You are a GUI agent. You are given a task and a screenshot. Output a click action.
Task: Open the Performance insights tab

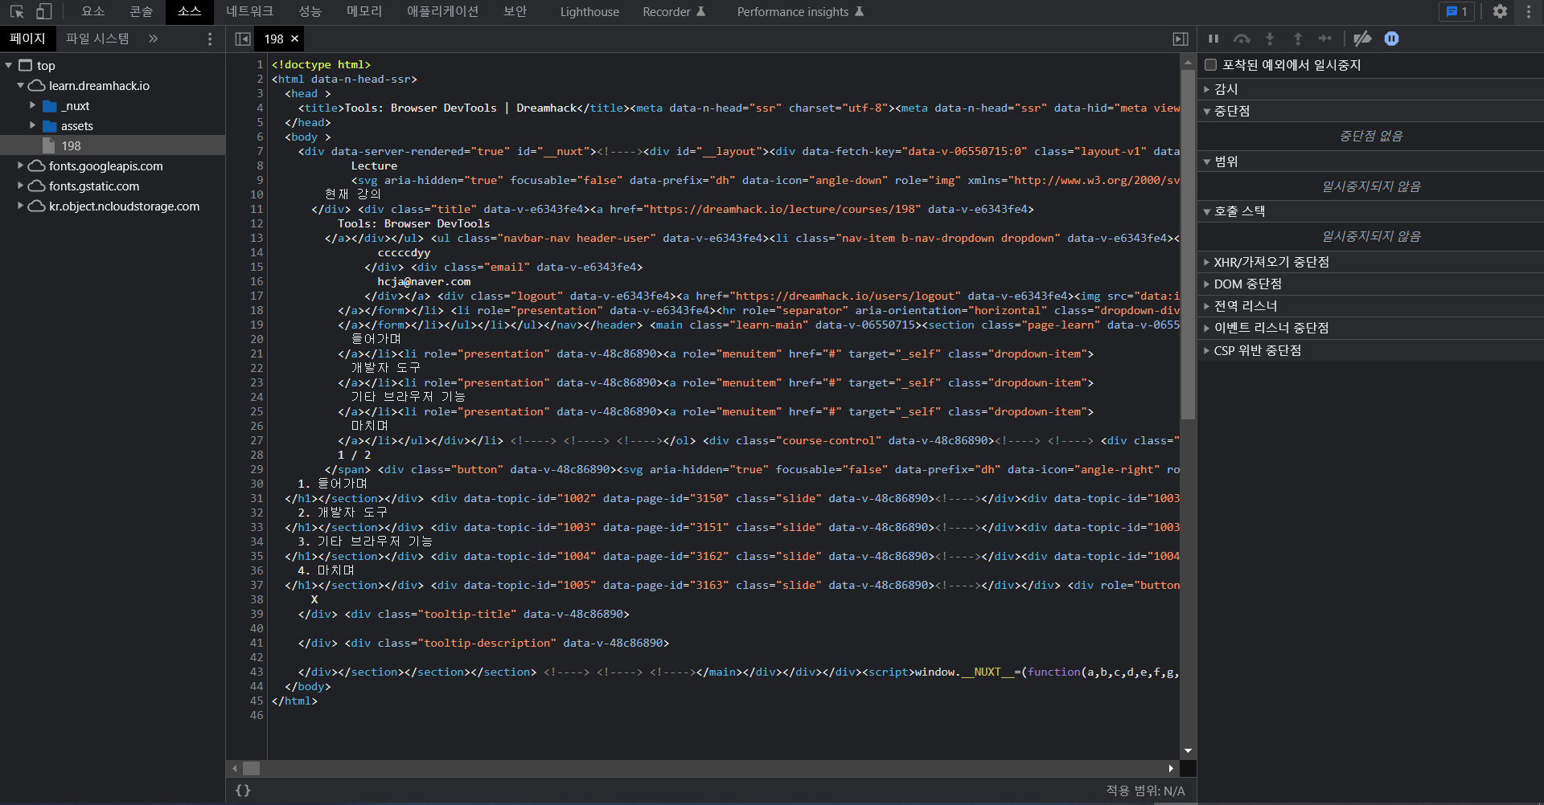pyautogui.click(x=800, y=12)
